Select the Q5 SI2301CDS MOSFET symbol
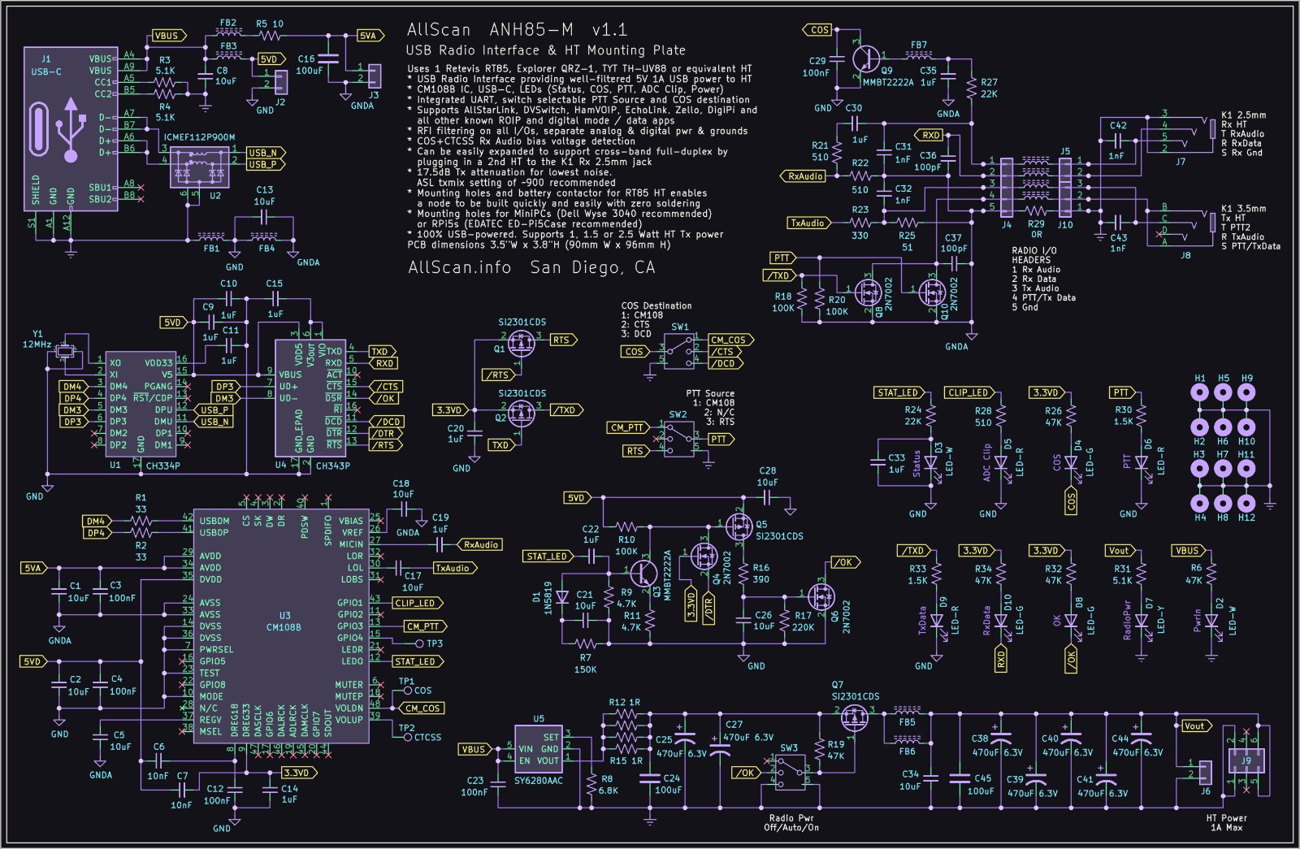1300x849 pixels. pos(739,526)
